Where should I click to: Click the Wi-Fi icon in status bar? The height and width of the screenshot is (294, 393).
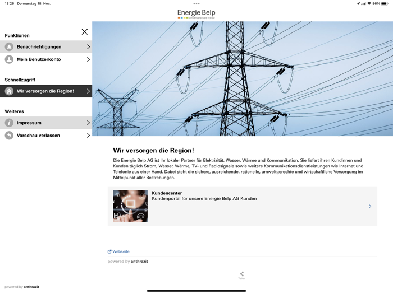point(369,4)
